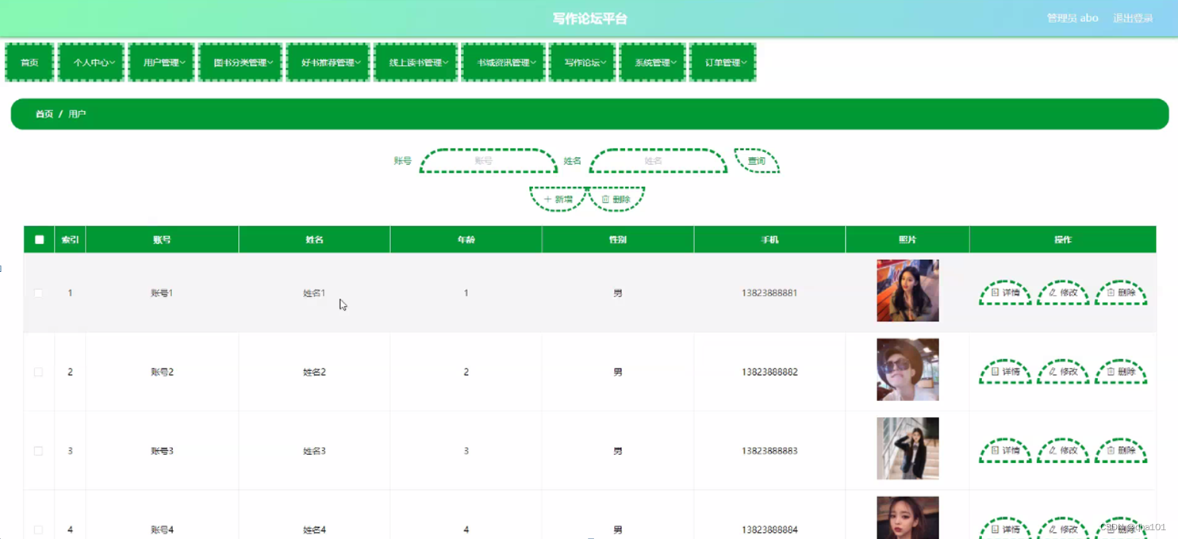Click the 账号2 cell

coord(162,372)
